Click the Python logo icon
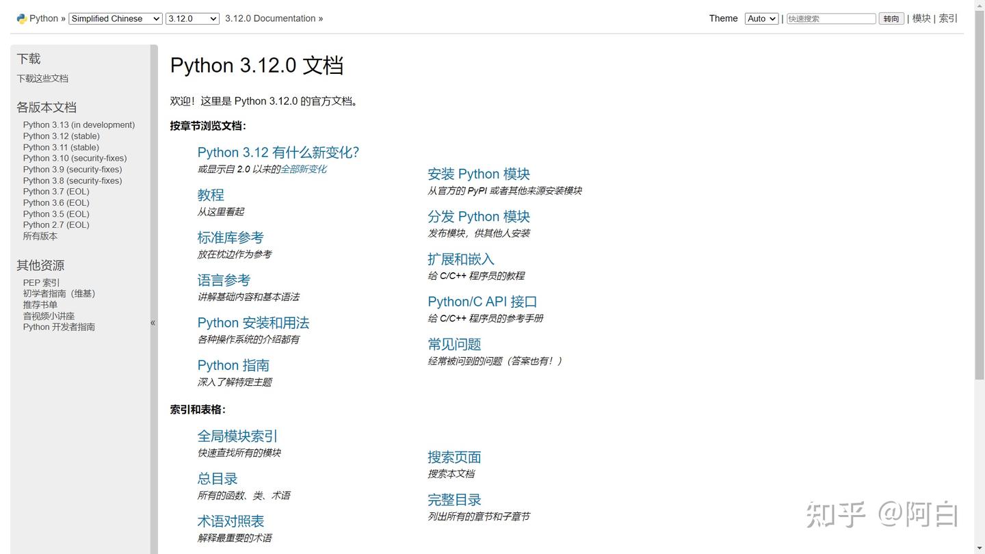985x554 pixels. point(22,18)
